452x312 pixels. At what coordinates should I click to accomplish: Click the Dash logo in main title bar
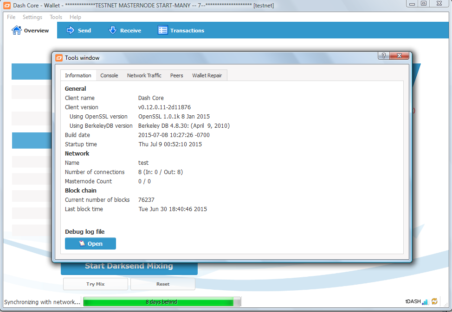[x=6, y=6]
